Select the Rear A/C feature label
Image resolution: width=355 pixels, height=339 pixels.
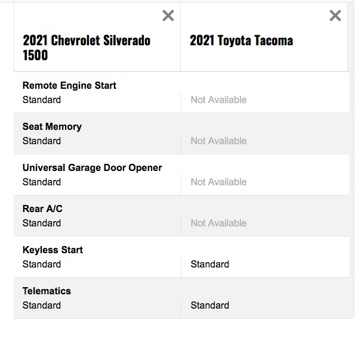pos(42,209)
